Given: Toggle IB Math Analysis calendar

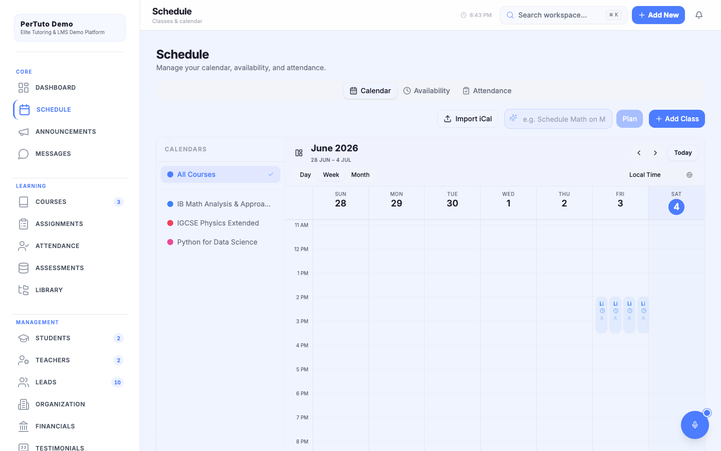Looking at the screenshot, I should (x=220, y=204).
